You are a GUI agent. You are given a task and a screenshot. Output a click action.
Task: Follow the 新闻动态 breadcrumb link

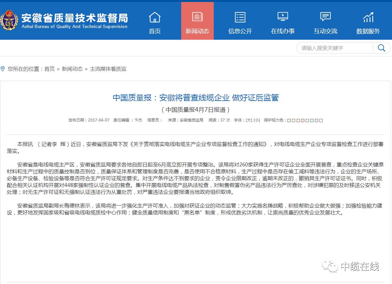tap(72, 69)
